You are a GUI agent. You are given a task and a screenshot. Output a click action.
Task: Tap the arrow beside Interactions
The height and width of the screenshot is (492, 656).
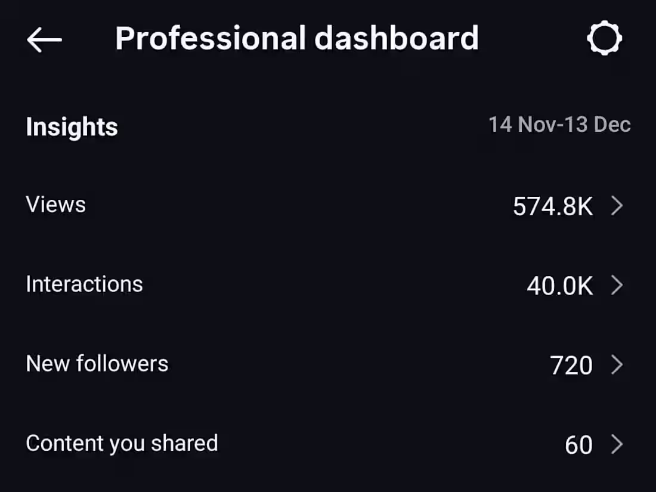coord(618,286)
